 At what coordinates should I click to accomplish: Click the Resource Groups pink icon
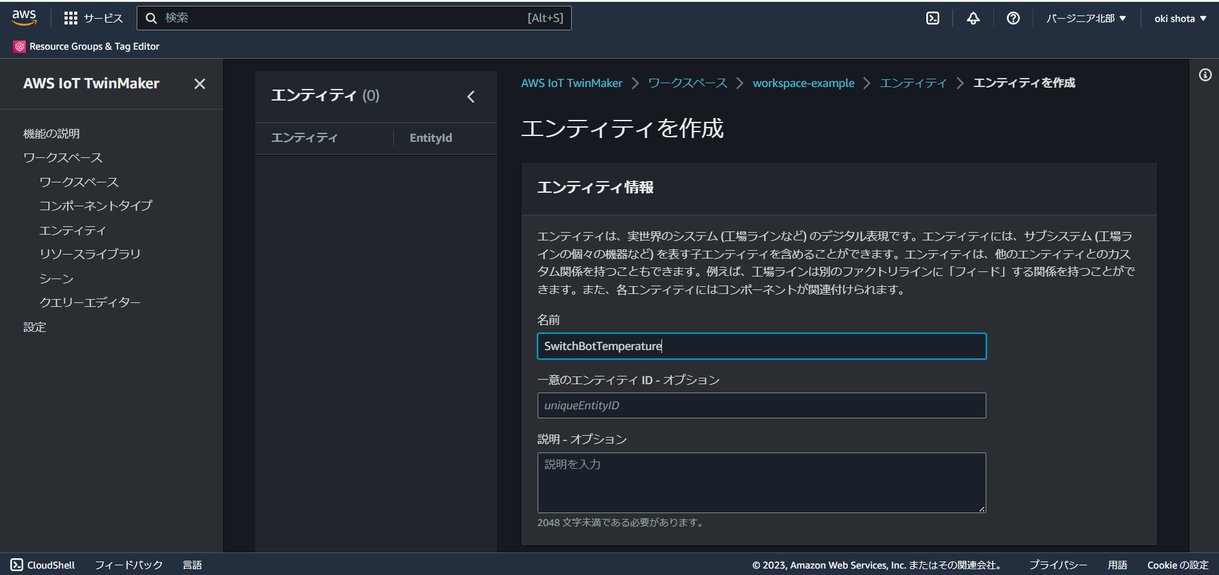click(x=19, y=46)
